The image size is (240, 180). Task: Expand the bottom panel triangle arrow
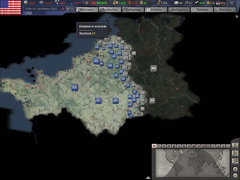tap(148, 178)
